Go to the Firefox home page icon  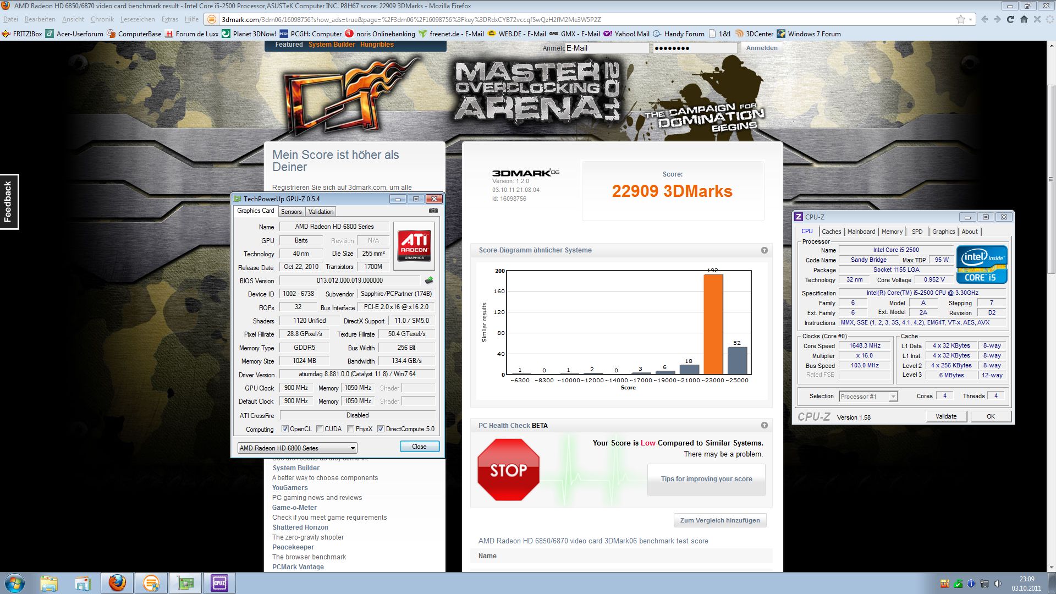pos(1024,19)
